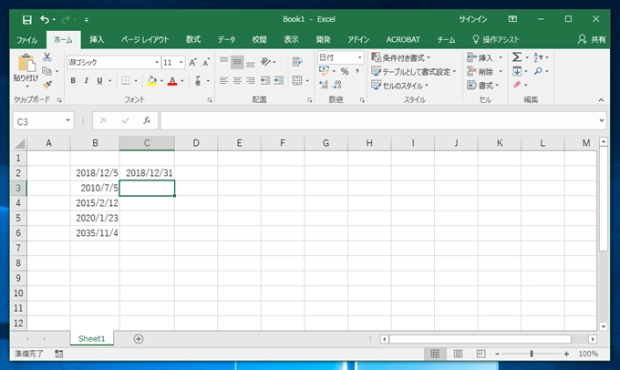Click the Comma Style icon
Image resolution: width=620 pixels, height=370 pixels.
pos(357,72)
